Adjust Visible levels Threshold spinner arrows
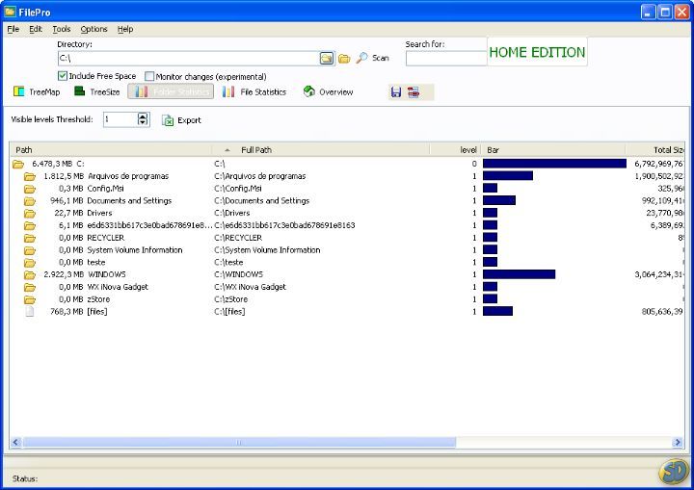The image size is (694, 490). (143, 119)
